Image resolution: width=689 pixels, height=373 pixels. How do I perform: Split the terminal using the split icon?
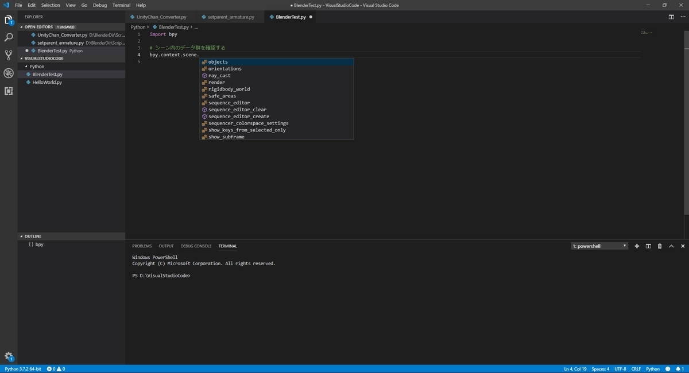coord(648,246)
